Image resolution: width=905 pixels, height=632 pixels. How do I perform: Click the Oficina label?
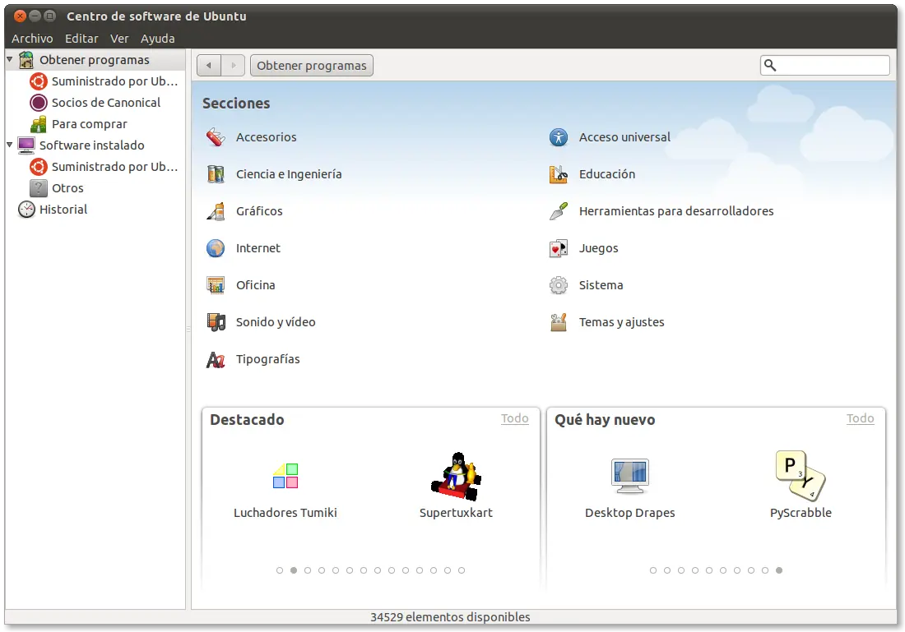(x=256, y=285)
